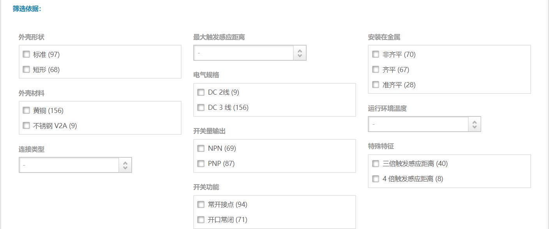Tick the 三倍触发感应距离 (40) checkbox
The height and width of the screenshot is (229, 549).
[x=375, y=164]
